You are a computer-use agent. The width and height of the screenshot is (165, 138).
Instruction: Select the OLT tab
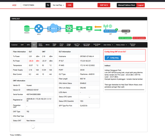tap(34, 45)
